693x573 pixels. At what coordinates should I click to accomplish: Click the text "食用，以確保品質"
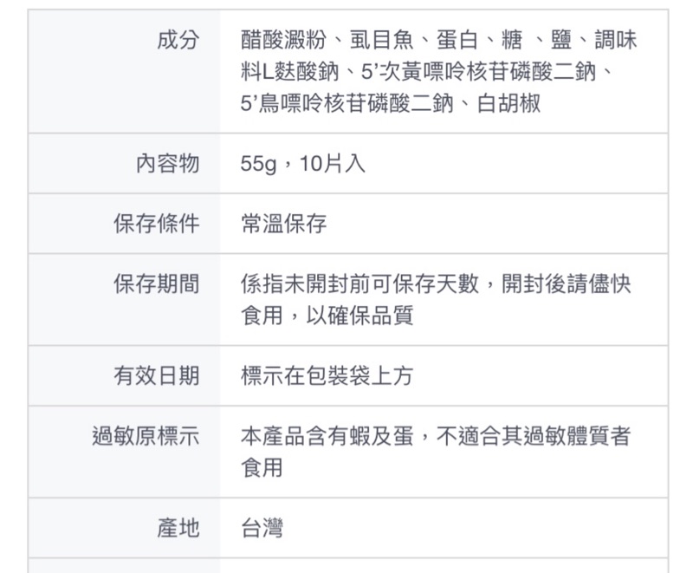coord(327,316)
